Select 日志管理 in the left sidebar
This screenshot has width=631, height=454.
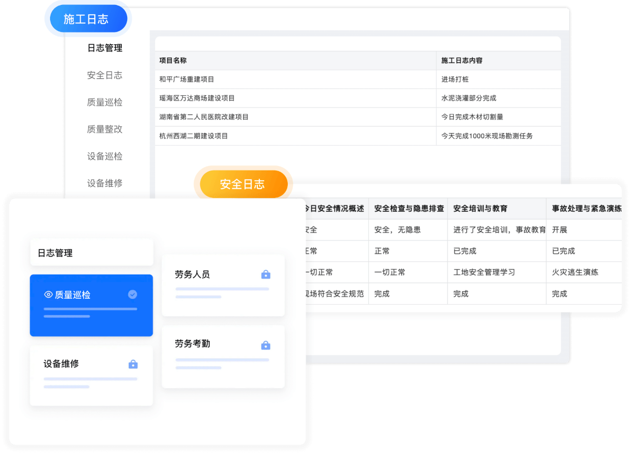[x=105, y=48]
